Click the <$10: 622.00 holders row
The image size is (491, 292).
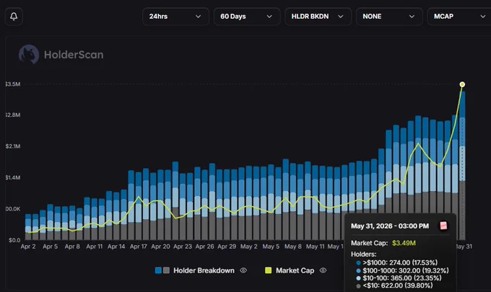[x=394, y=286]
